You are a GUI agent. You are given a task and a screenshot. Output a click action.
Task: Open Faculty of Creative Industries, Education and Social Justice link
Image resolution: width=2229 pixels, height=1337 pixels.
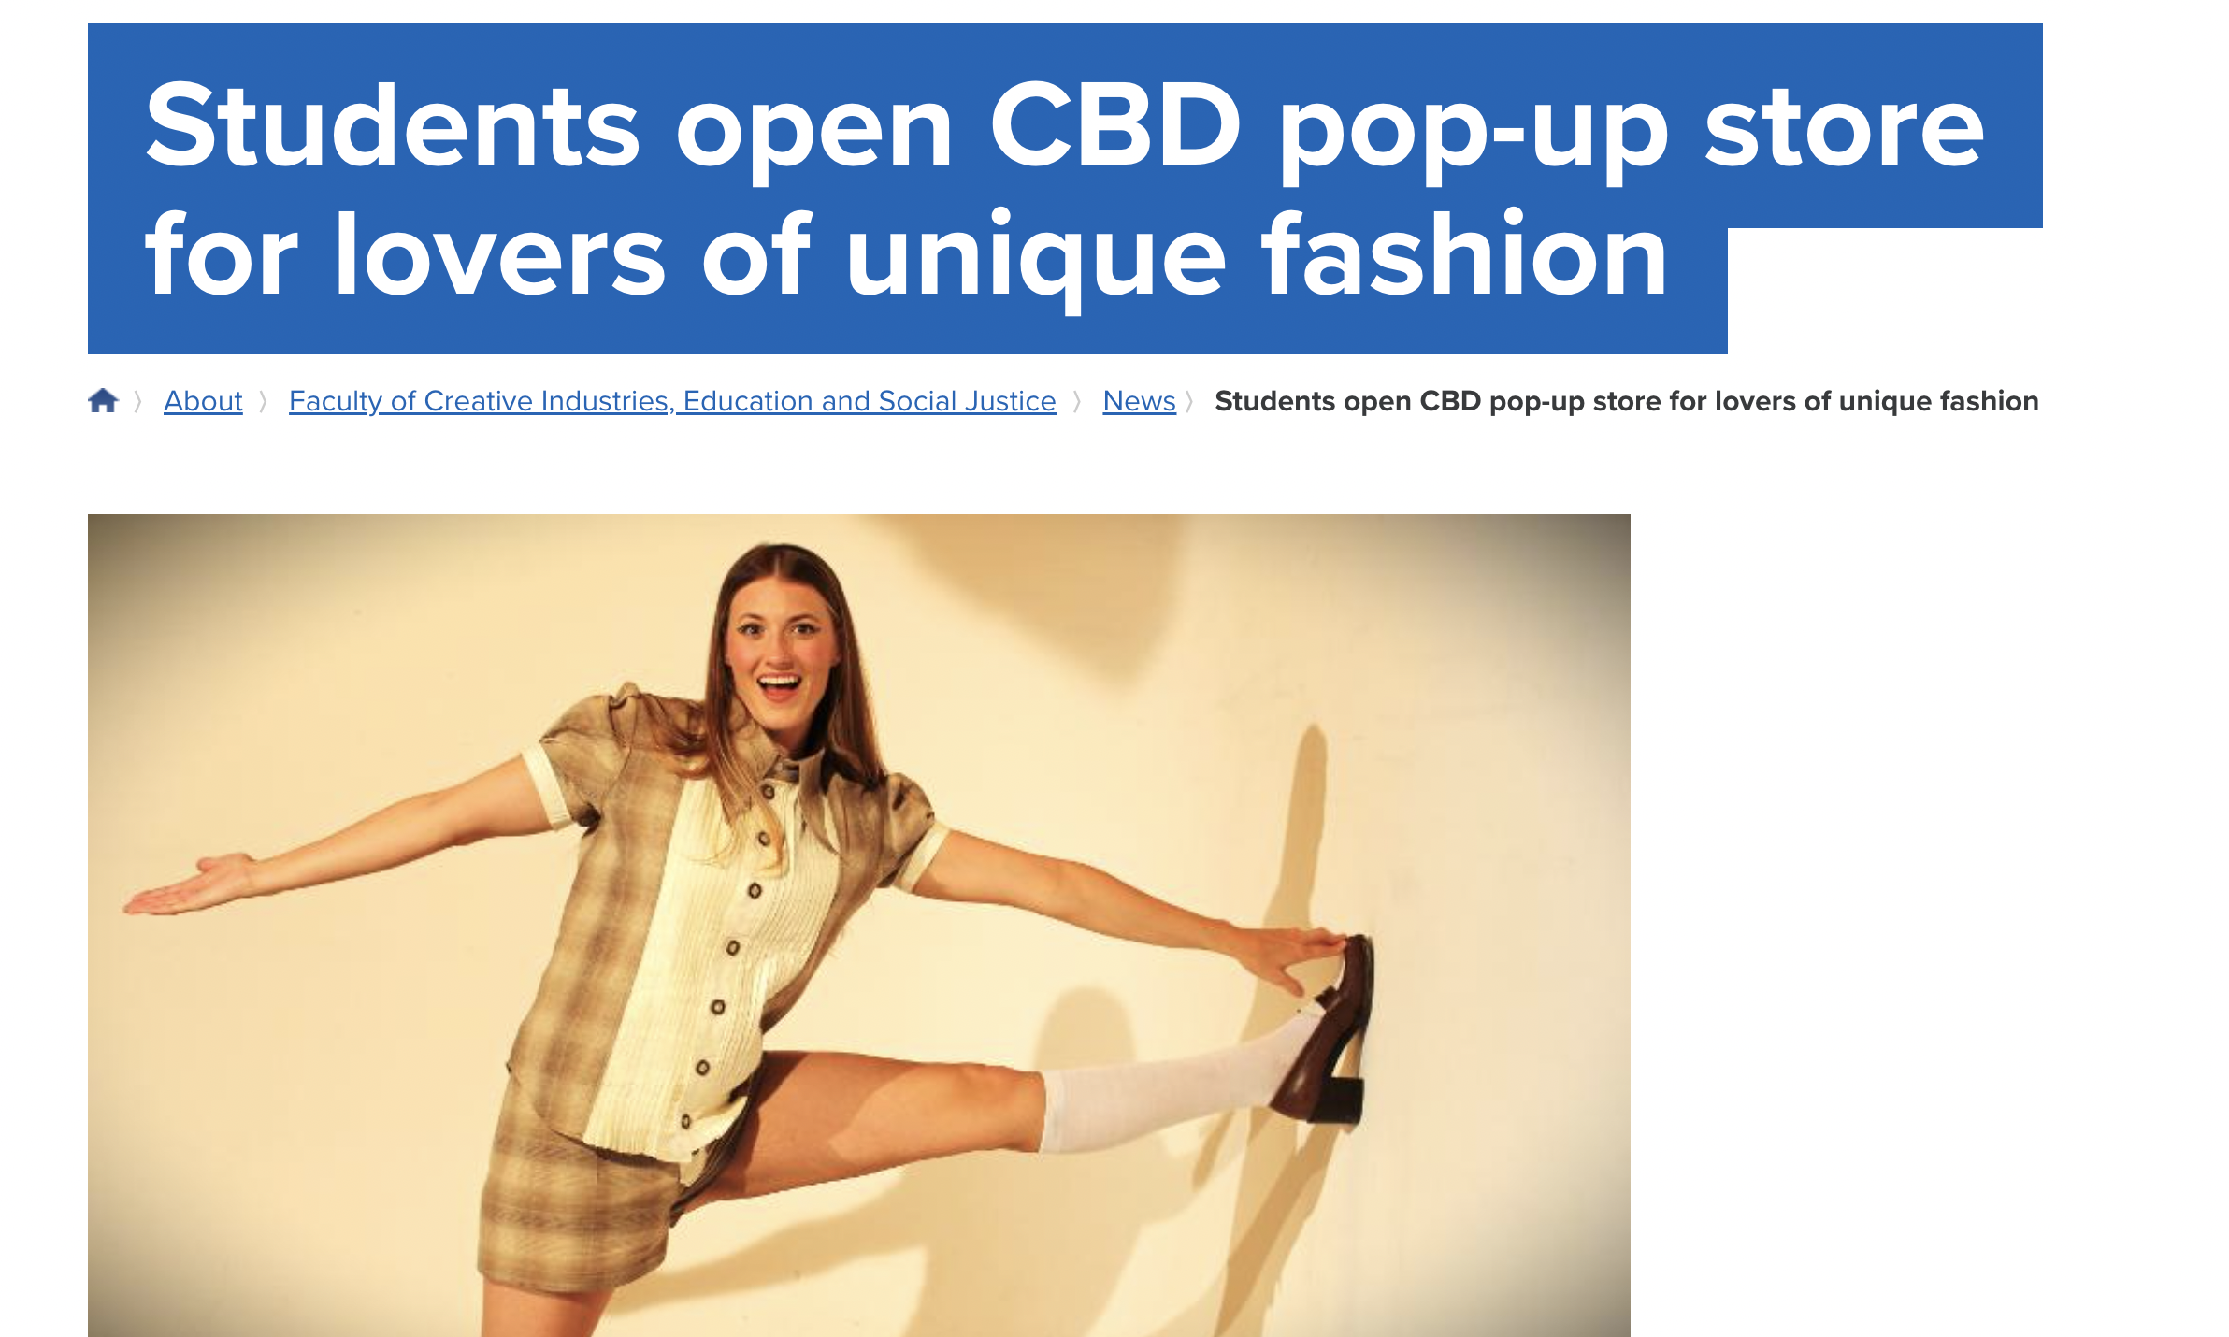coord(672,401)
